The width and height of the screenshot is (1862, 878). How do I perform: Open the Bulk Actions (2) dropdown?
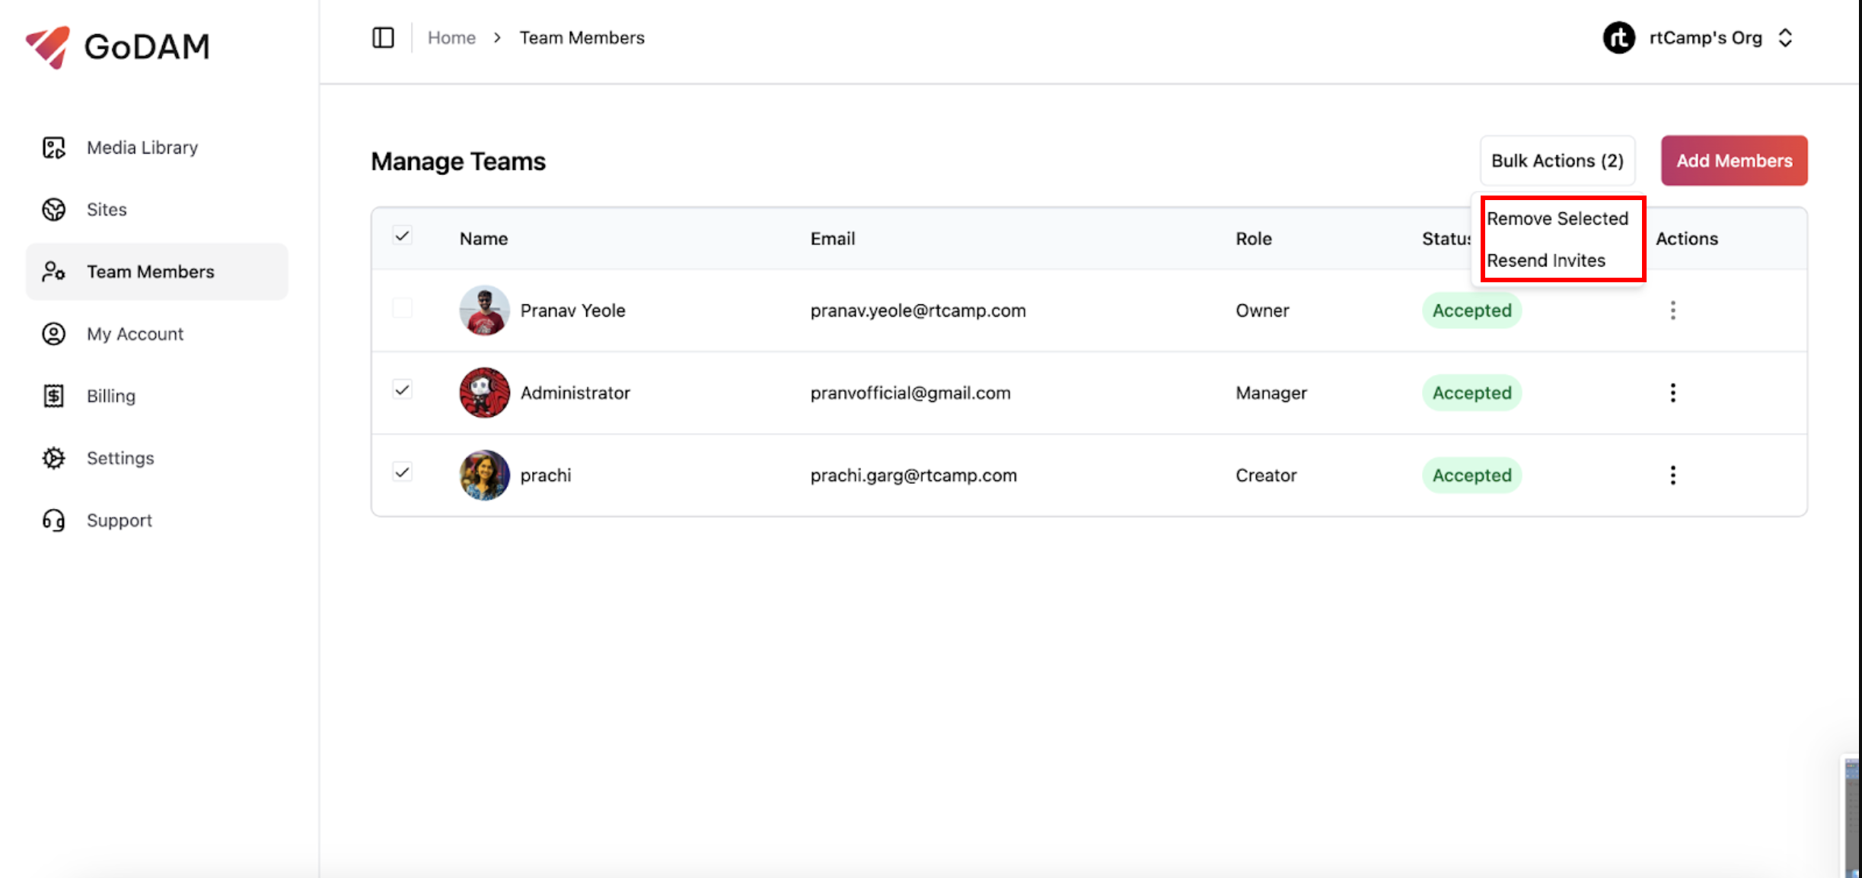click(x=1557, y=161)
